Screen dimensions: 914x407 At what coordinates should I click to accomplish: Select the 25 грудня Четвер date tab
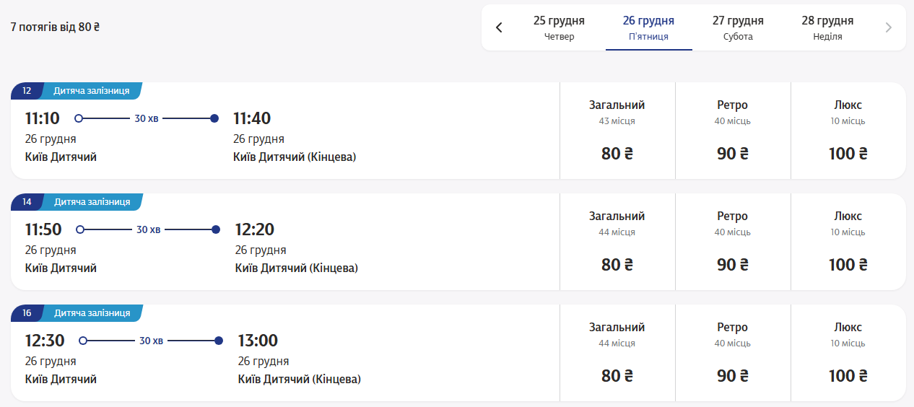pos(559,28)
